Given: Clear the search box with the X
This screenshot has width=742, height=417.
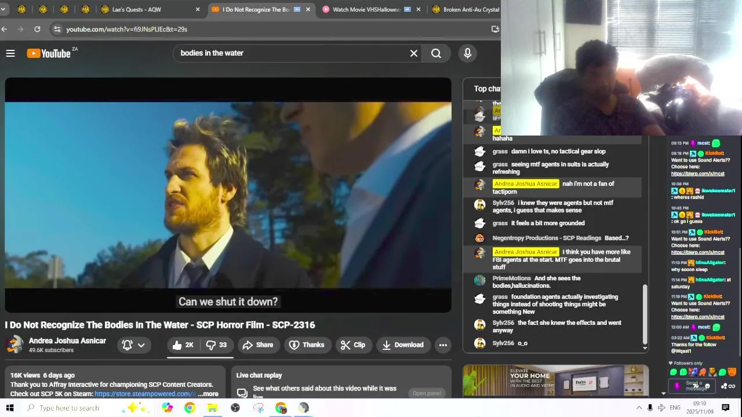Looking at the screenshot, I should point(414,53).
